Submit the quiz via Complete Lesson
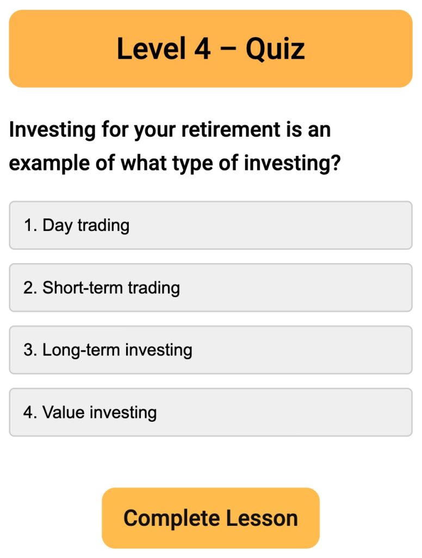The image size is (422, 558). click(x=210, y=518)
